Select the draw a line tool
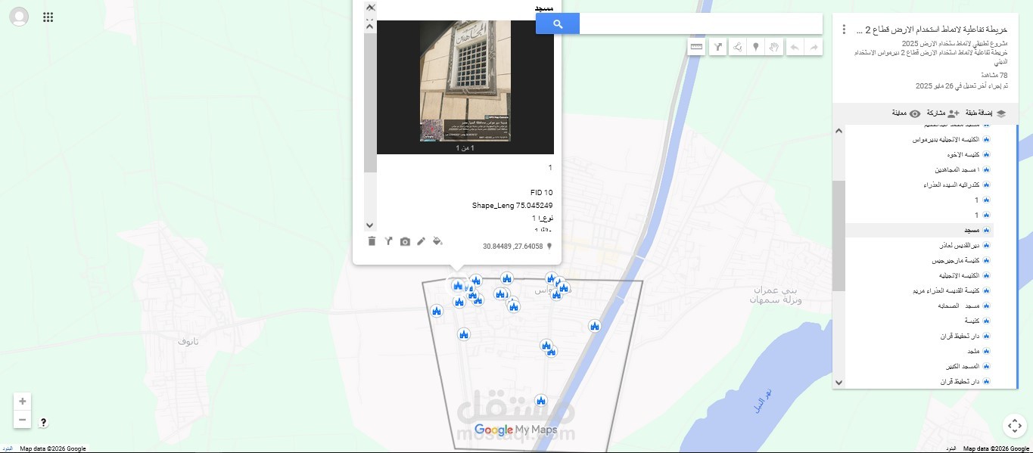The height and width of the screenshot is (453, 1033). 736,47
